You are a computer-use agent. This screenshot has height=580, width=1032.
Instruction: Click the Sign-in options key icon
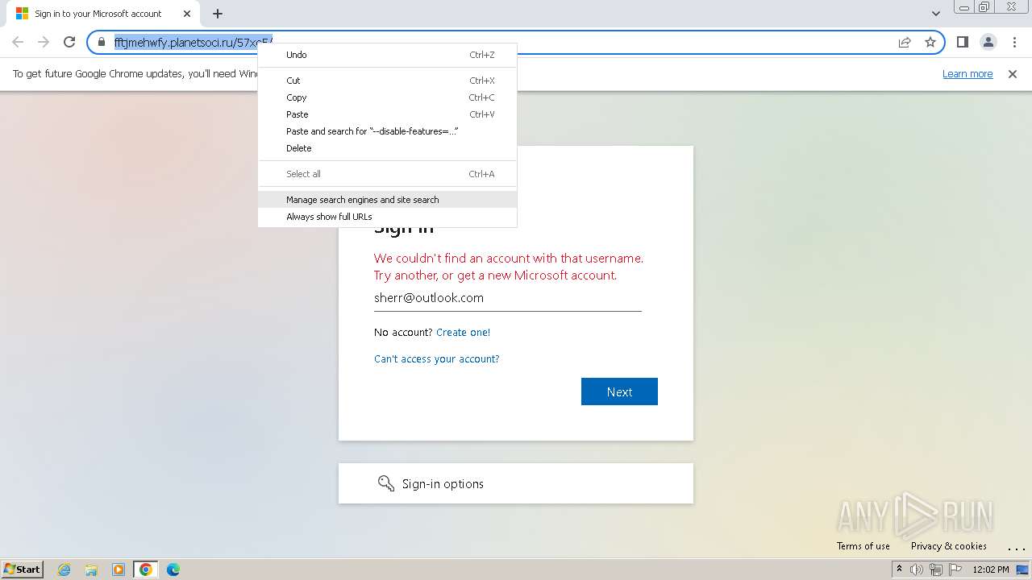pos(386,483)
